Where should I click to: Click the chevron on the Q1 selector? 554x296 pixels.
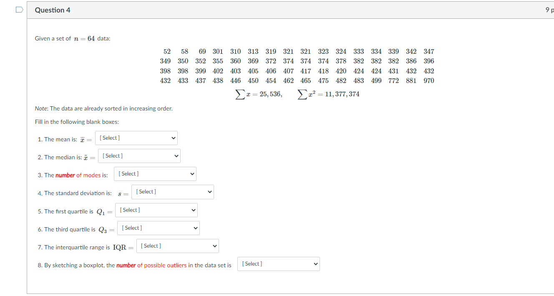[x=192, y=210]
